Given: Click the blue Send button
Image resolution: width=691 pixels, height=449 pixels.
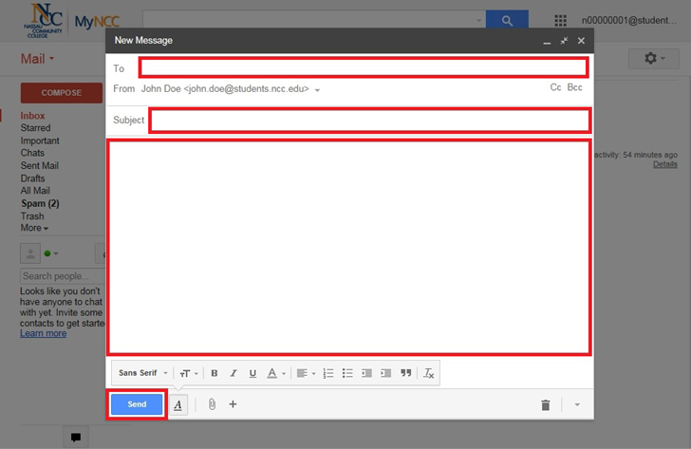Looking at the screenshot, I should pyautogui.click(x=138, y=404).
